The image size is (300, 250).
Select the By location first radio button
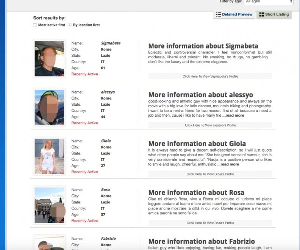point(70,25)
